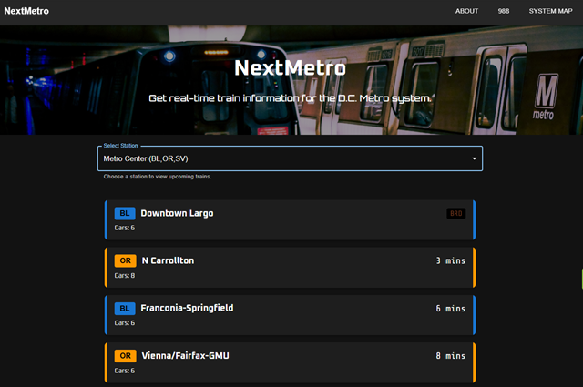Screen dimensions: 583x387
Task: Click the BRD boarding status indicator
Action: (456, 213)
